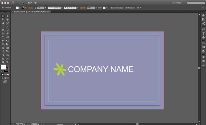Click the Document Setup button
206x125 pixels.
(117, 8)
